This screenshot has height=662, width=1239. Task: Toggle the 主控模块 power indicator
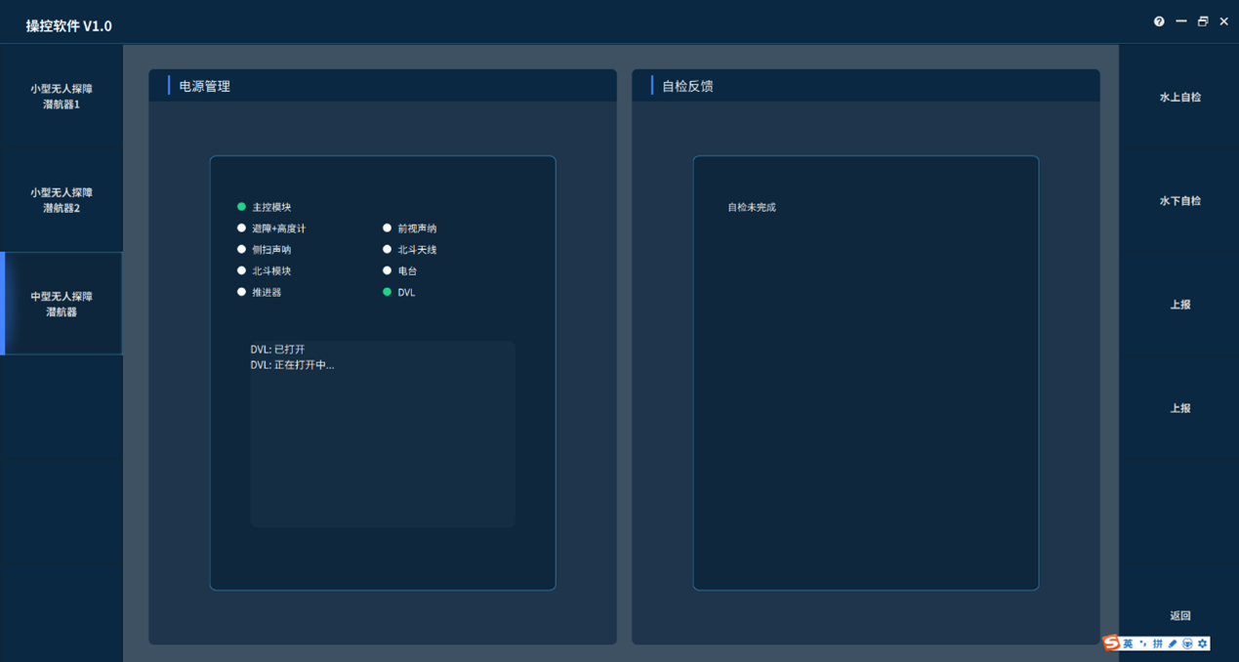242,207
